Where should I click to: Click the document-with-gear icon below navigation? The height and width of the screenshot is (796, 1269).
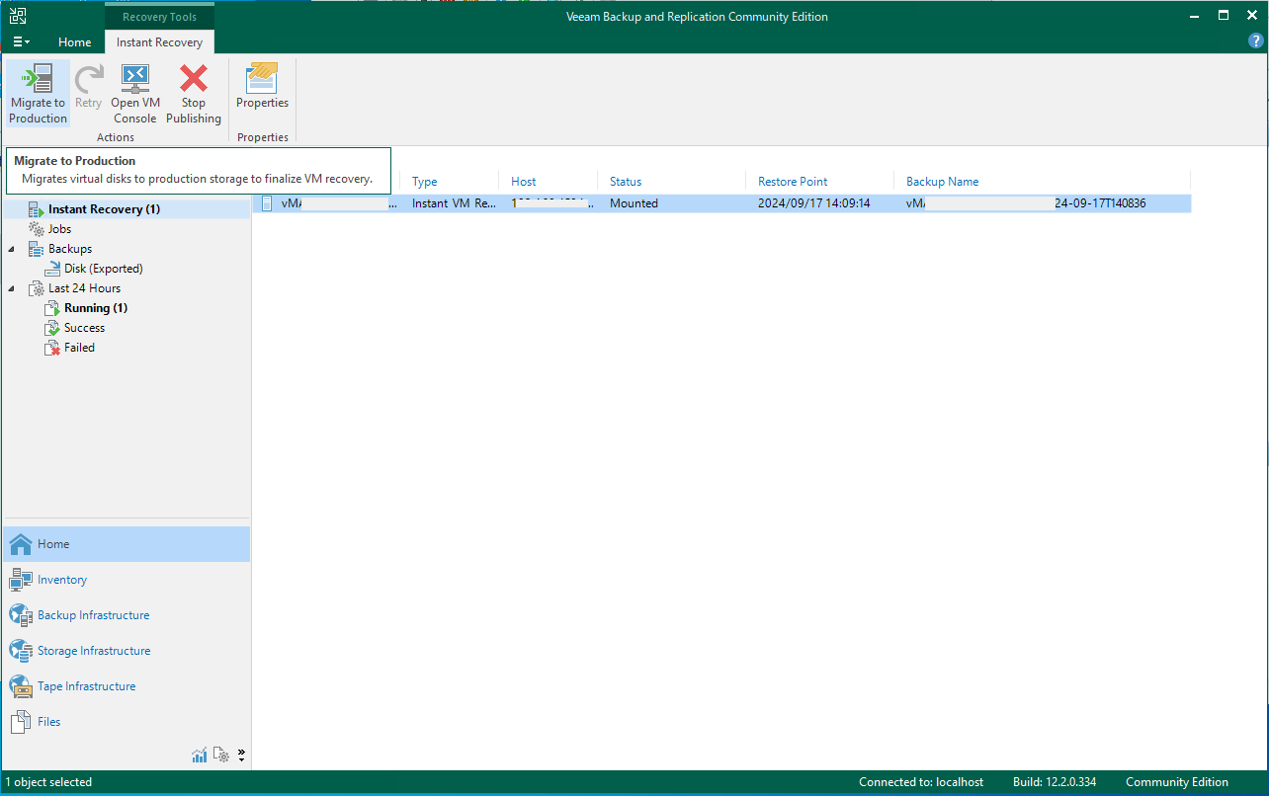tap(222, 756)
